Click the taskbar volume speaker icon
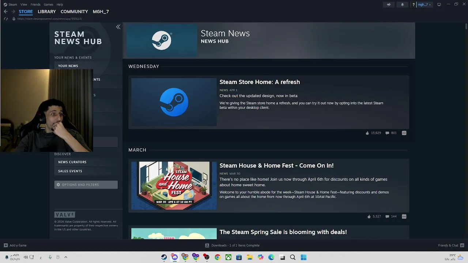This screenshot has height=263, width=468. (26, 257)
